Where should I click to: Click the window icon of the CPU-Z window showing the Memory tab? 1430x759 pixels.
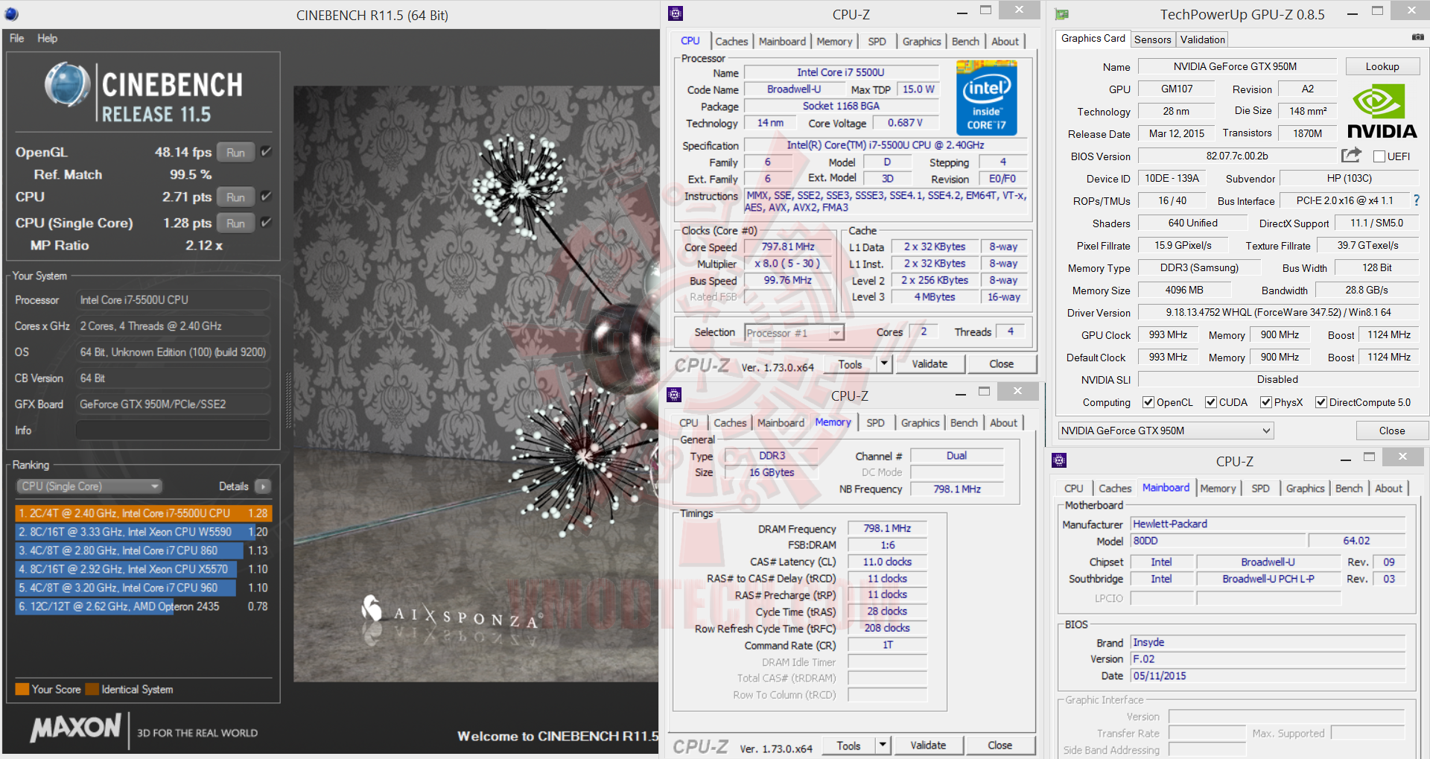(674, 395)
